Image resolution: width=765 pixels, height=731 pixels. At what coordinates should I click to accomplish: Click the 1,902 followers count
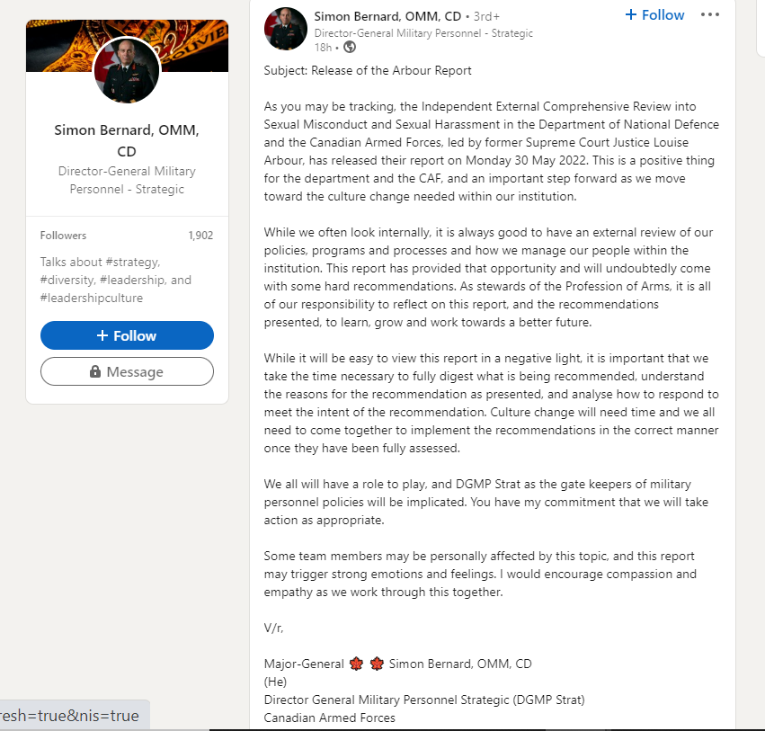point(201,235)
